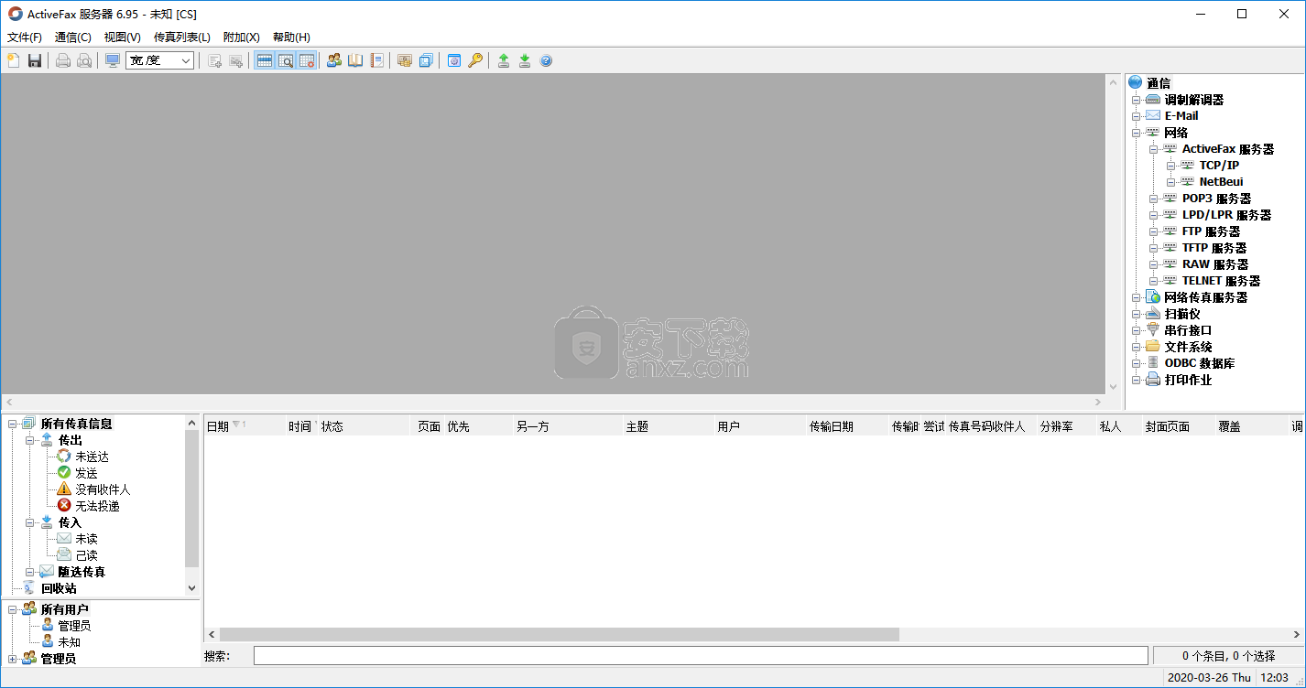Select 打印作业 print jobs item
Viewport: 1306px width, 688px height.
(1188, 380)
